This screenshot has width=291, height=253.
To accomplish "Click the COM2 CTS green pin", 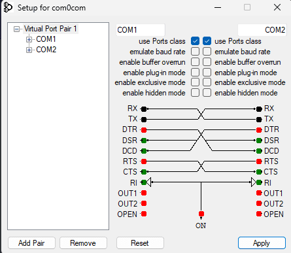I will 259,172.
